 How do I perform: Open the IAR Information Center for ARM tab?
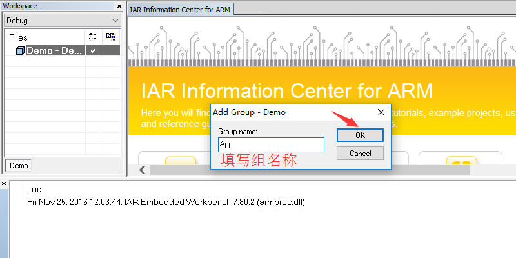(180, 10)
